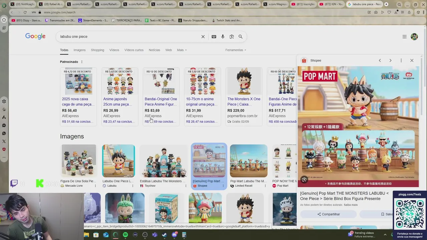
Task: Clear the search box with the X icon
Action: 203,37
